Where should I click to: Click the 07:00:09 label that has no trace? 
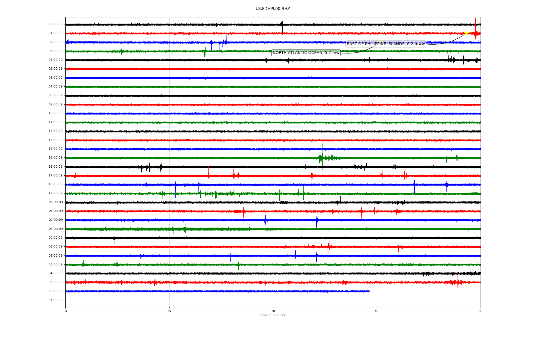click(55, 300)
